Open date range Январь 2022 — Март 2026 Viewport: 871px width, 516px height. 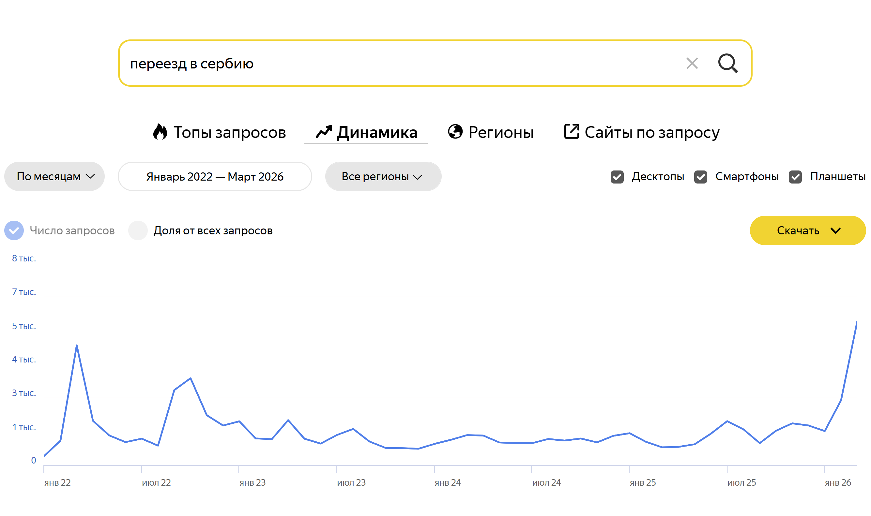click(215, 177)
